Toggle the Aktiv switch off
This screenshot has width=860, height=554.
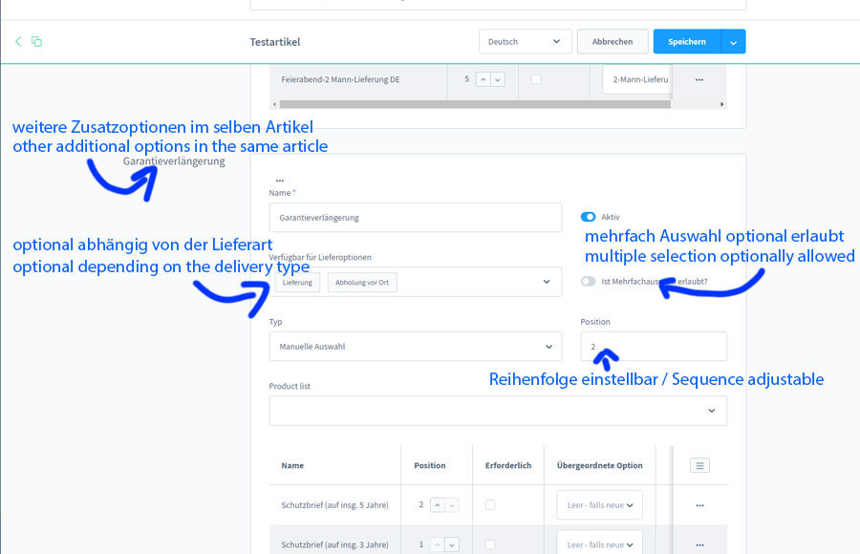point(589,217)
